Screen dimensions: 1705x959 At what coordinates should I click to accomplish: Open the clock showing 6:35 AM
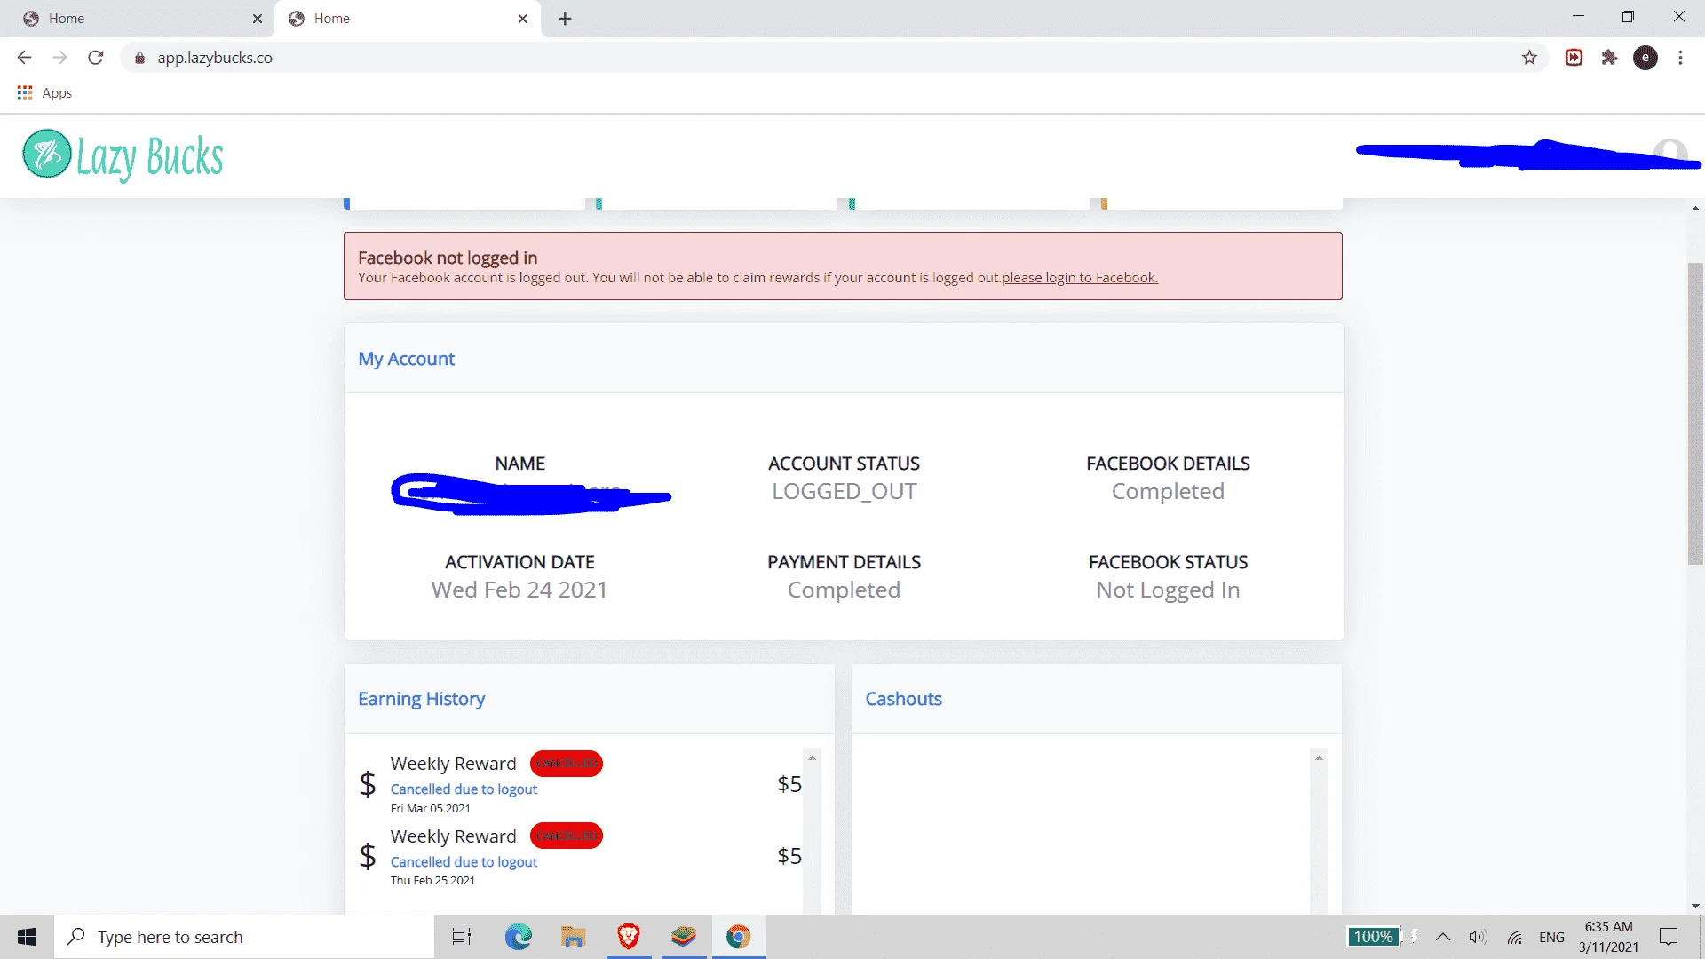[x=1608, y=937]
